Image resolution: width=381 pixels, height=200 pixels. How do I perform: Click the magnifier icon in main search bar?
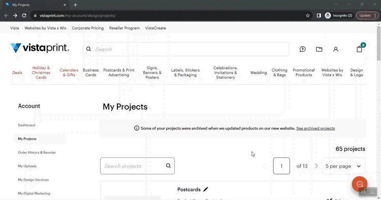tap(89, 49)
